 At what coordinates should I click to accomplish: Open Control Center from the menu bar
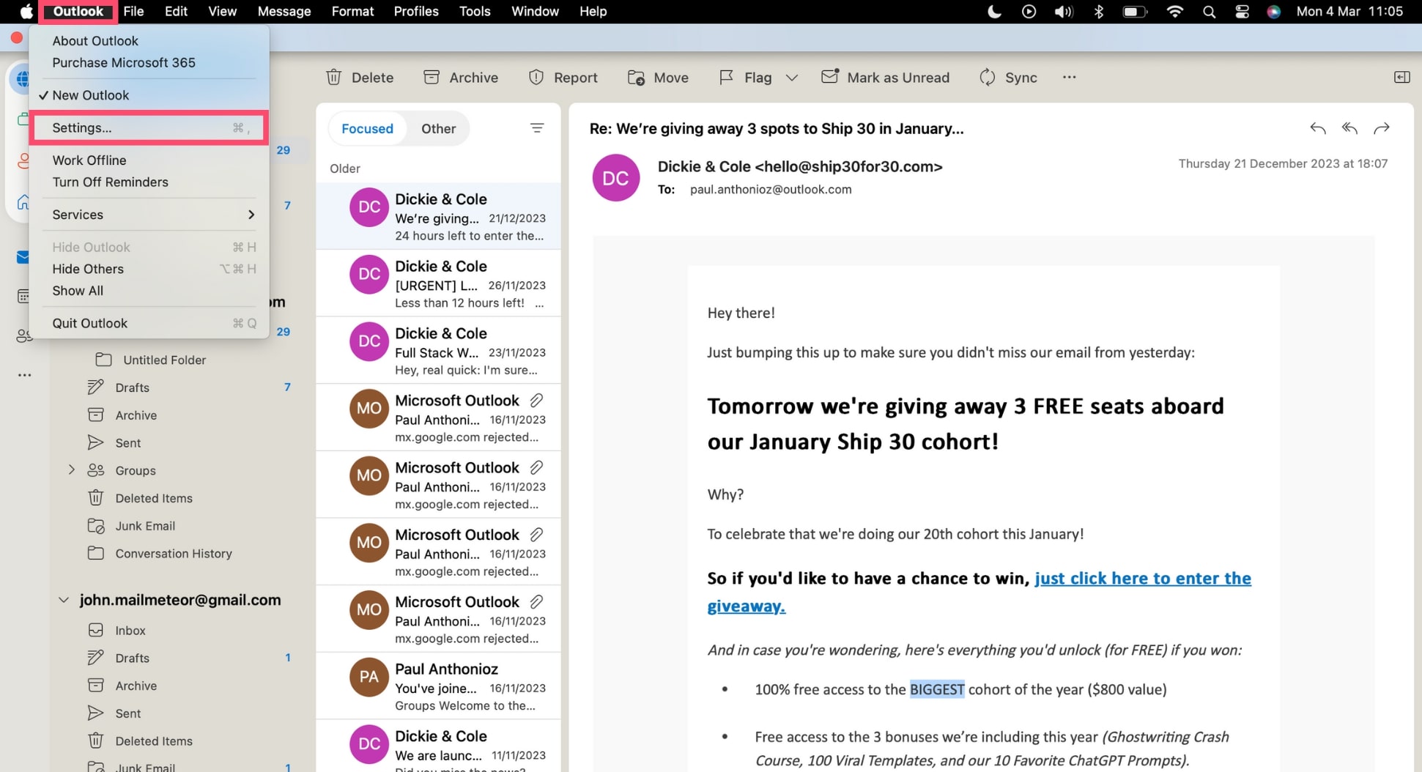point(1242,12)
